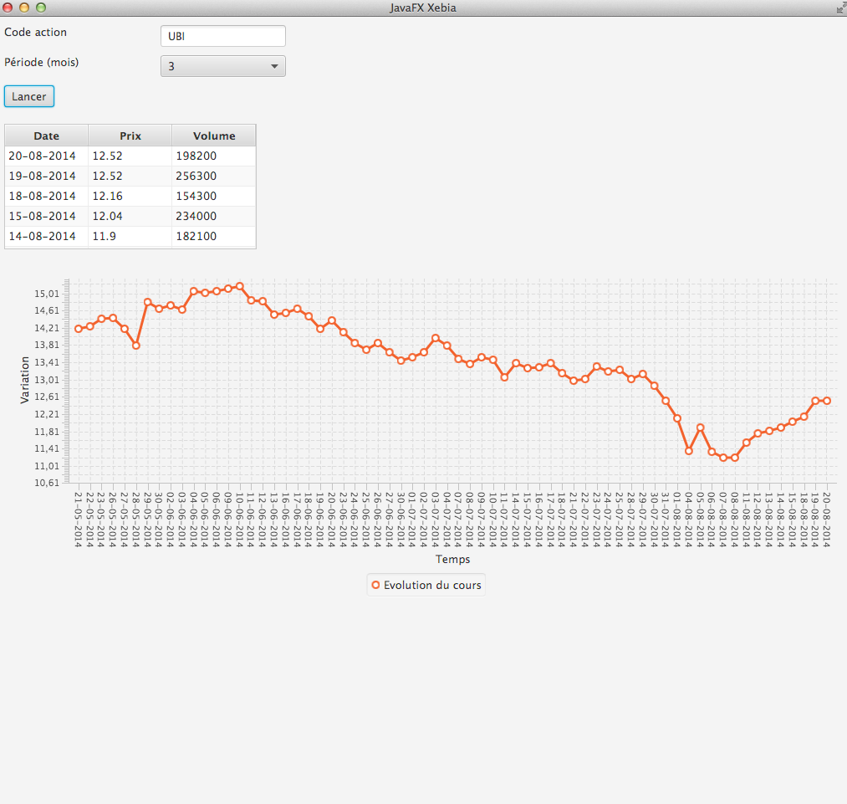This screenshot has height=804, width=847.
Task: Click the orange legend marker circle
Action: tap(375, 585)
